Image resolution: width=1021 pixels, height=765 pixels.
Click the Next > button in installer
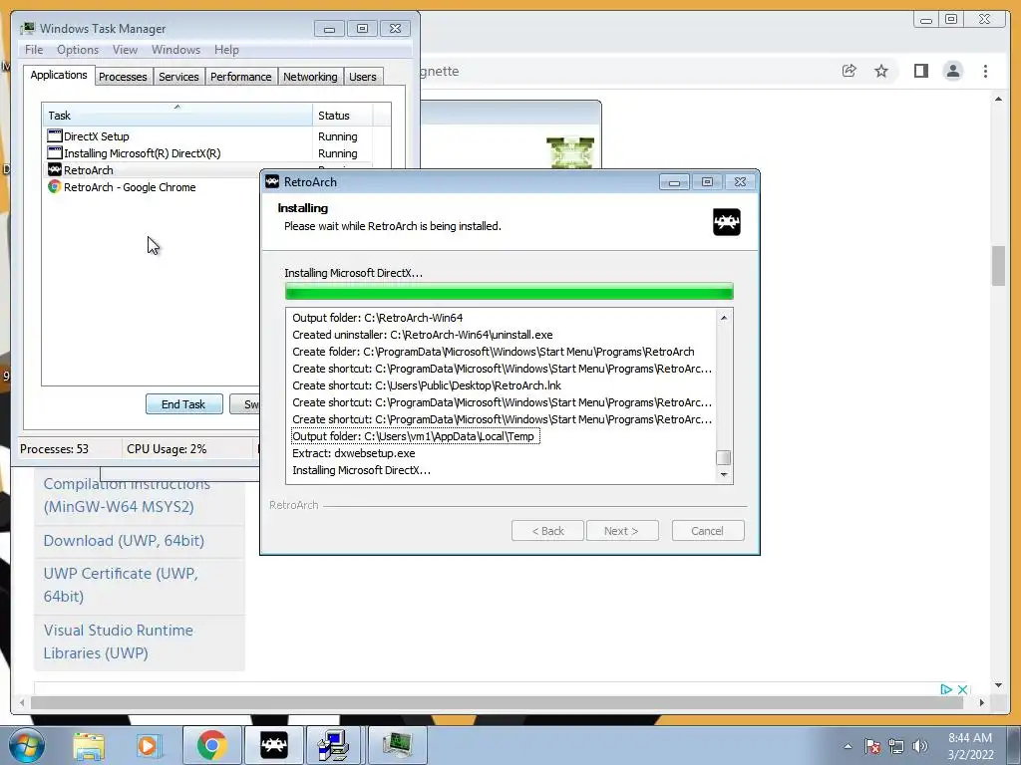point(621,531)
